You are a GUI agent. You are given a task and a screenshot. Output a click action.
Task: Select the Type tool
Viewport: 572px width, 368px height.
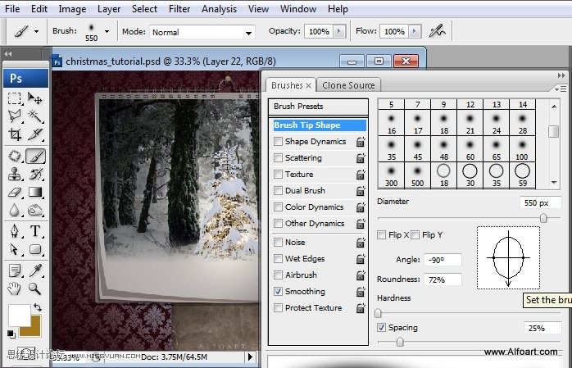click(35, 231)
